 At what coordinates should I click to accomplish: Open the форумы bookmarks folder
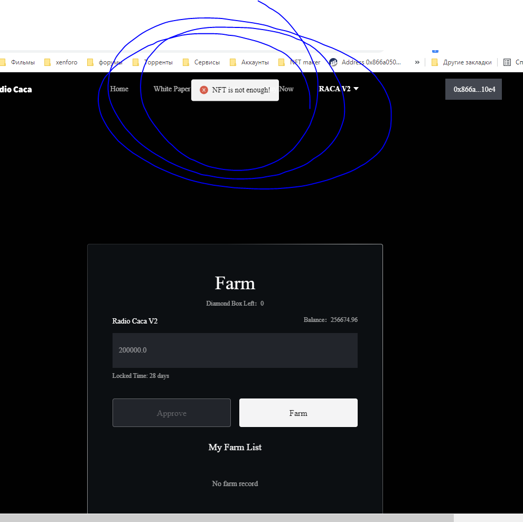coord(105,62)
